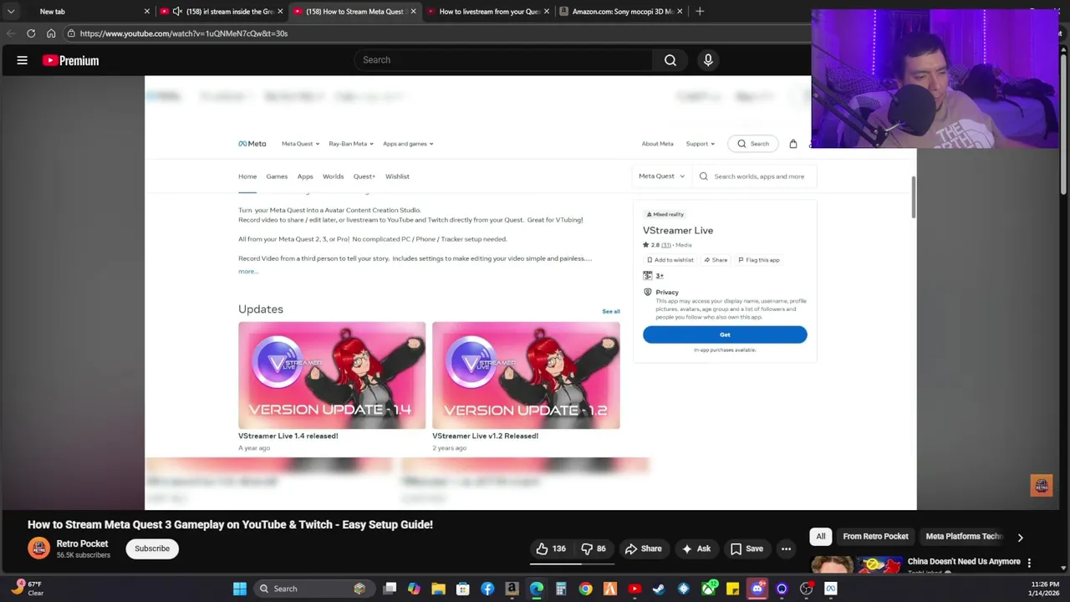1070x602 pixels.
Task: Dislike the video with thumbs down
Action: pyautogui.click(x=594, y=548)
